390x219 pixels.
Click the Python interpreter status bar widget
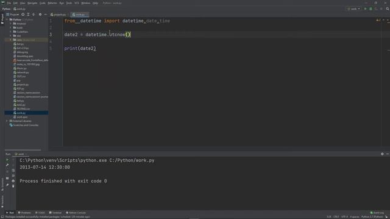pos(372,217)
